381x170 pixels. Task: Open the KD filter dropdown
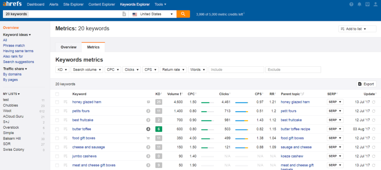coord(62,70)
